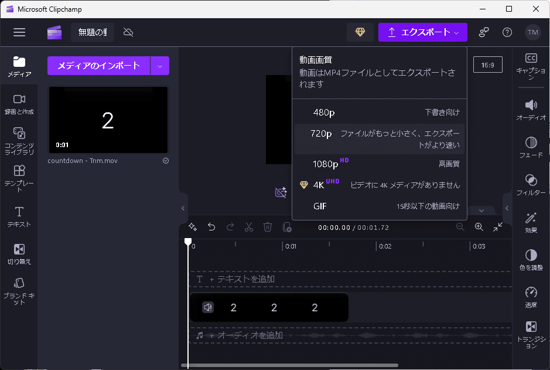Open the 録画と作成 record and create tab
The width and height of the screenshot is (550, 370).
pyautogui.click(x=19, y=104)
